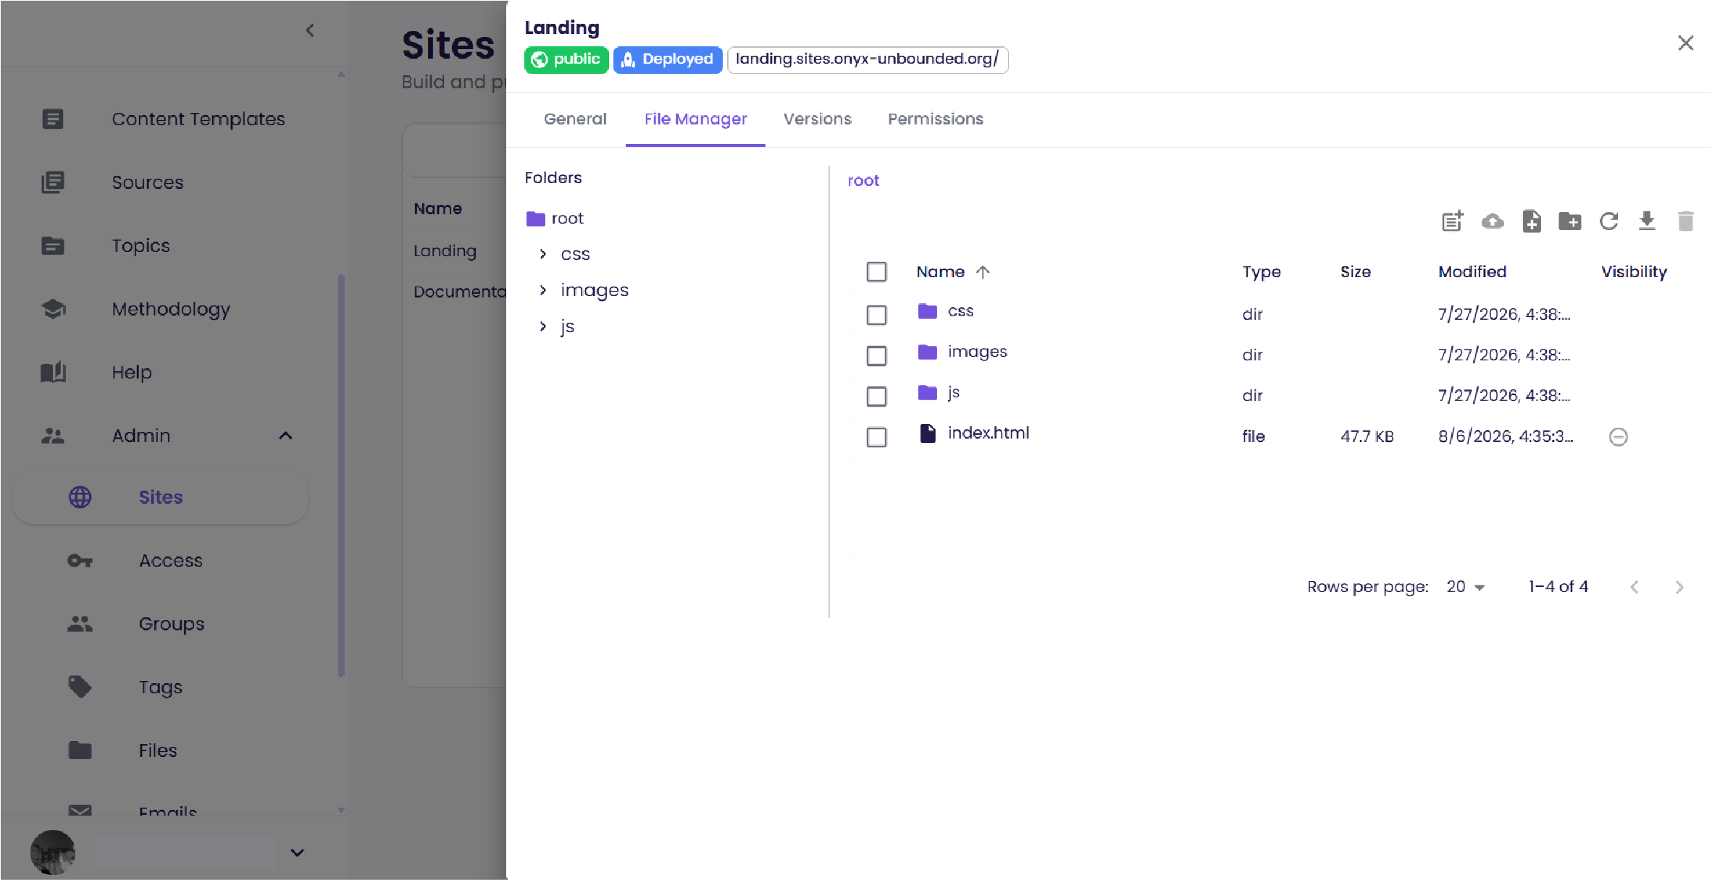1712x880 pixels.
Task: Close the Landing panel
Action: (x=1686, y=43)
